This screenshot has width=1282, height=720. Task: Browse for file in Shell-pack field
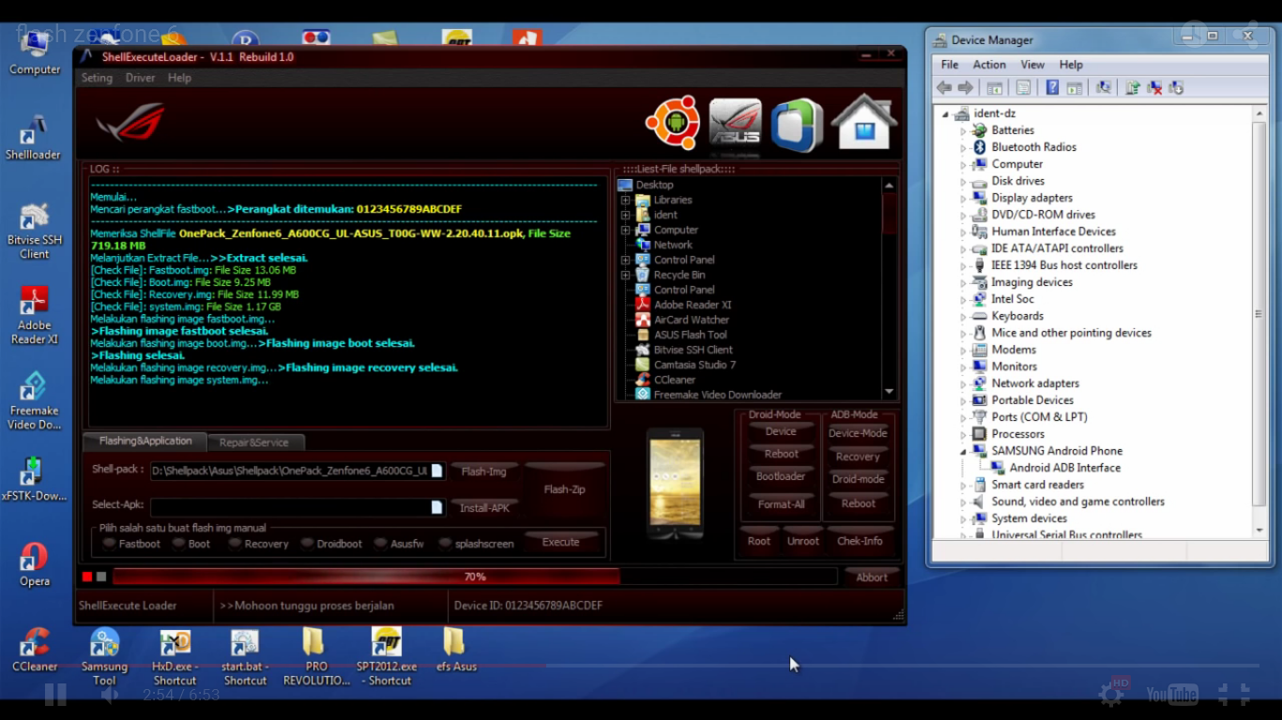pos(436,471)
